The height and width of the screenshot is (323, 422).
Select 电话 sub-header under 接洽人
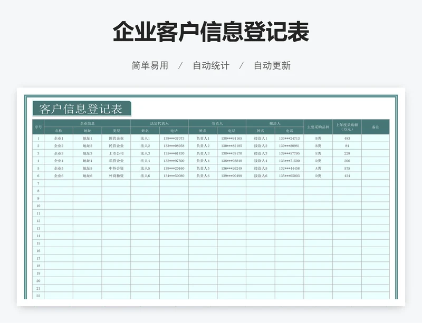pos(289,131)
